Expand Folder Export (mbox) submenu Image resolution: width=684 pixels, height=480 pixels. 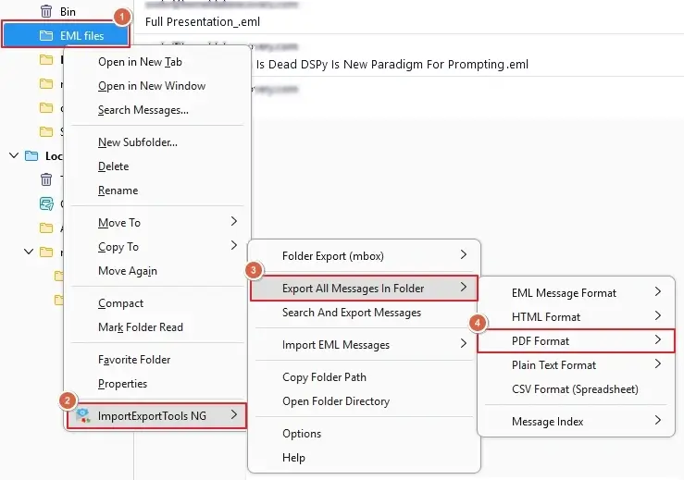365,256
